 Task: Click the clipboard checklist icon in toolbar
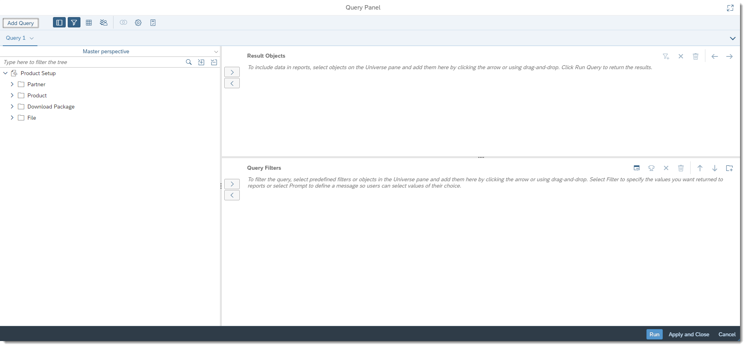point(153,23)
